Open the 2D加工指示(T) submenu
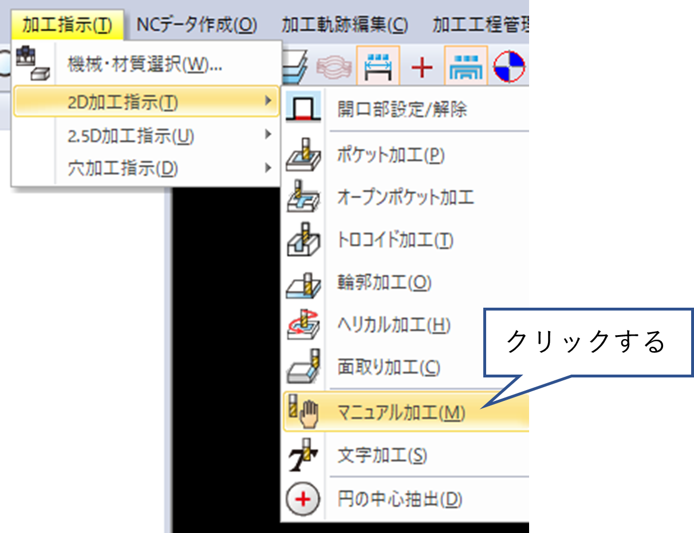The width and height of the screenshot is (694, 533). click(146, 102)
